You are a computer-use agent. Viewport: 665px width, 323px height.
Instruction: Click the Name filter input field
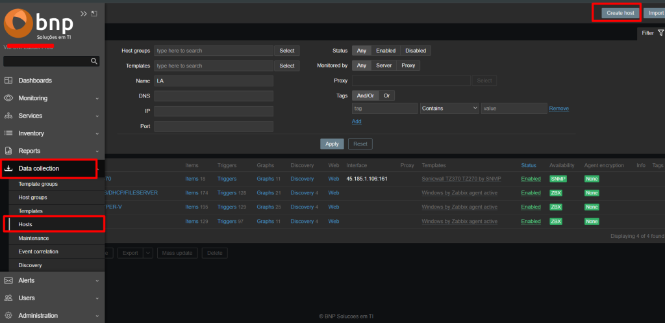tap(213, 81)
